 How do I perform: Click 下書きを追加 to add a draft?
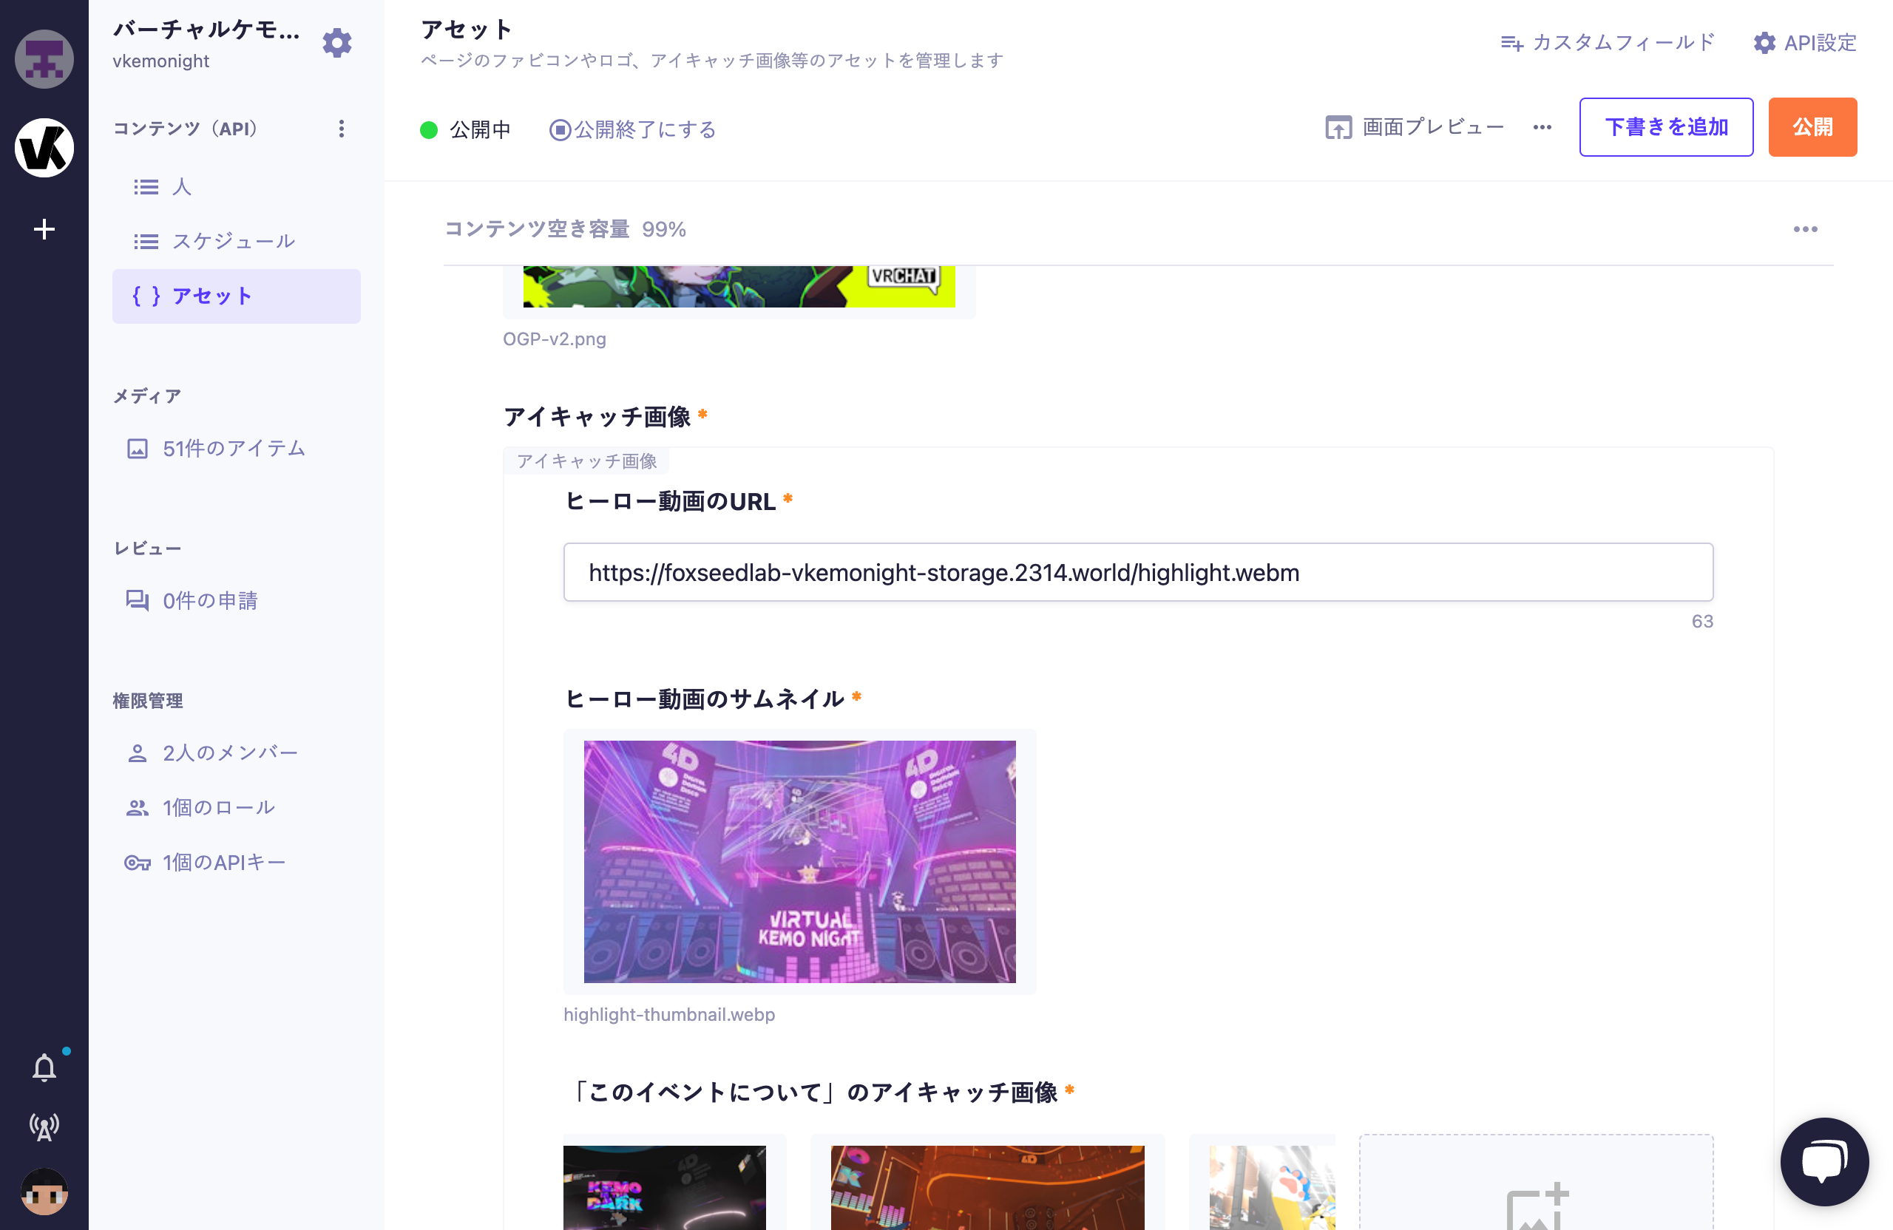point(1666,126)
